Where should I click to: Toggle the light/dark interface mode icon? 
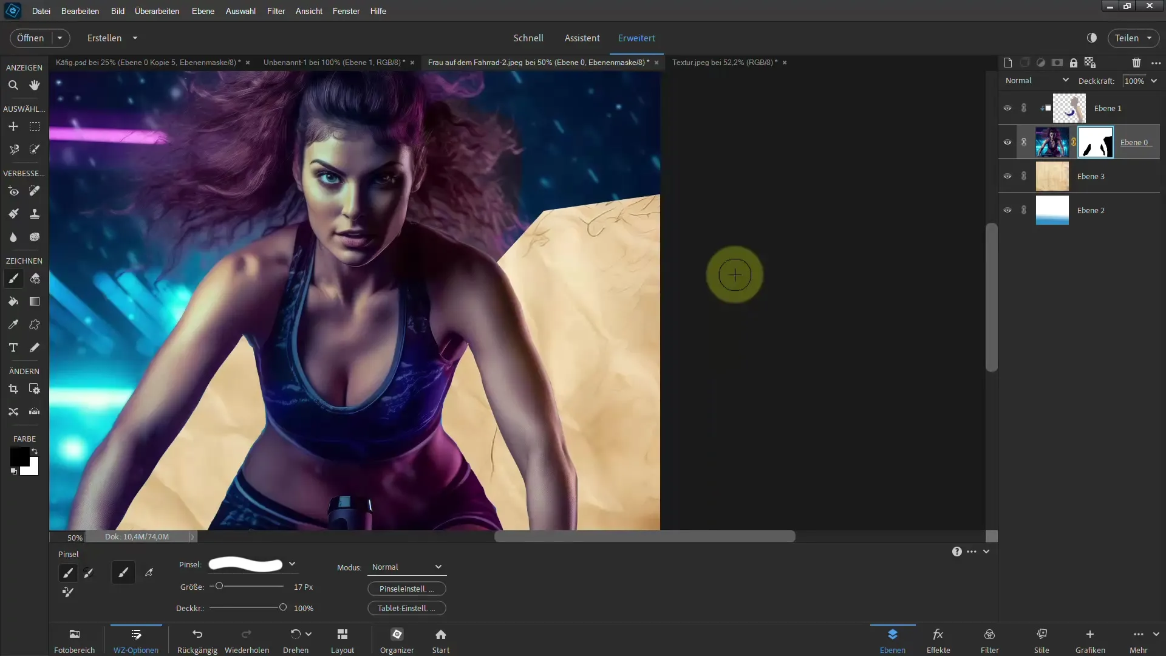pos(1092,38)
